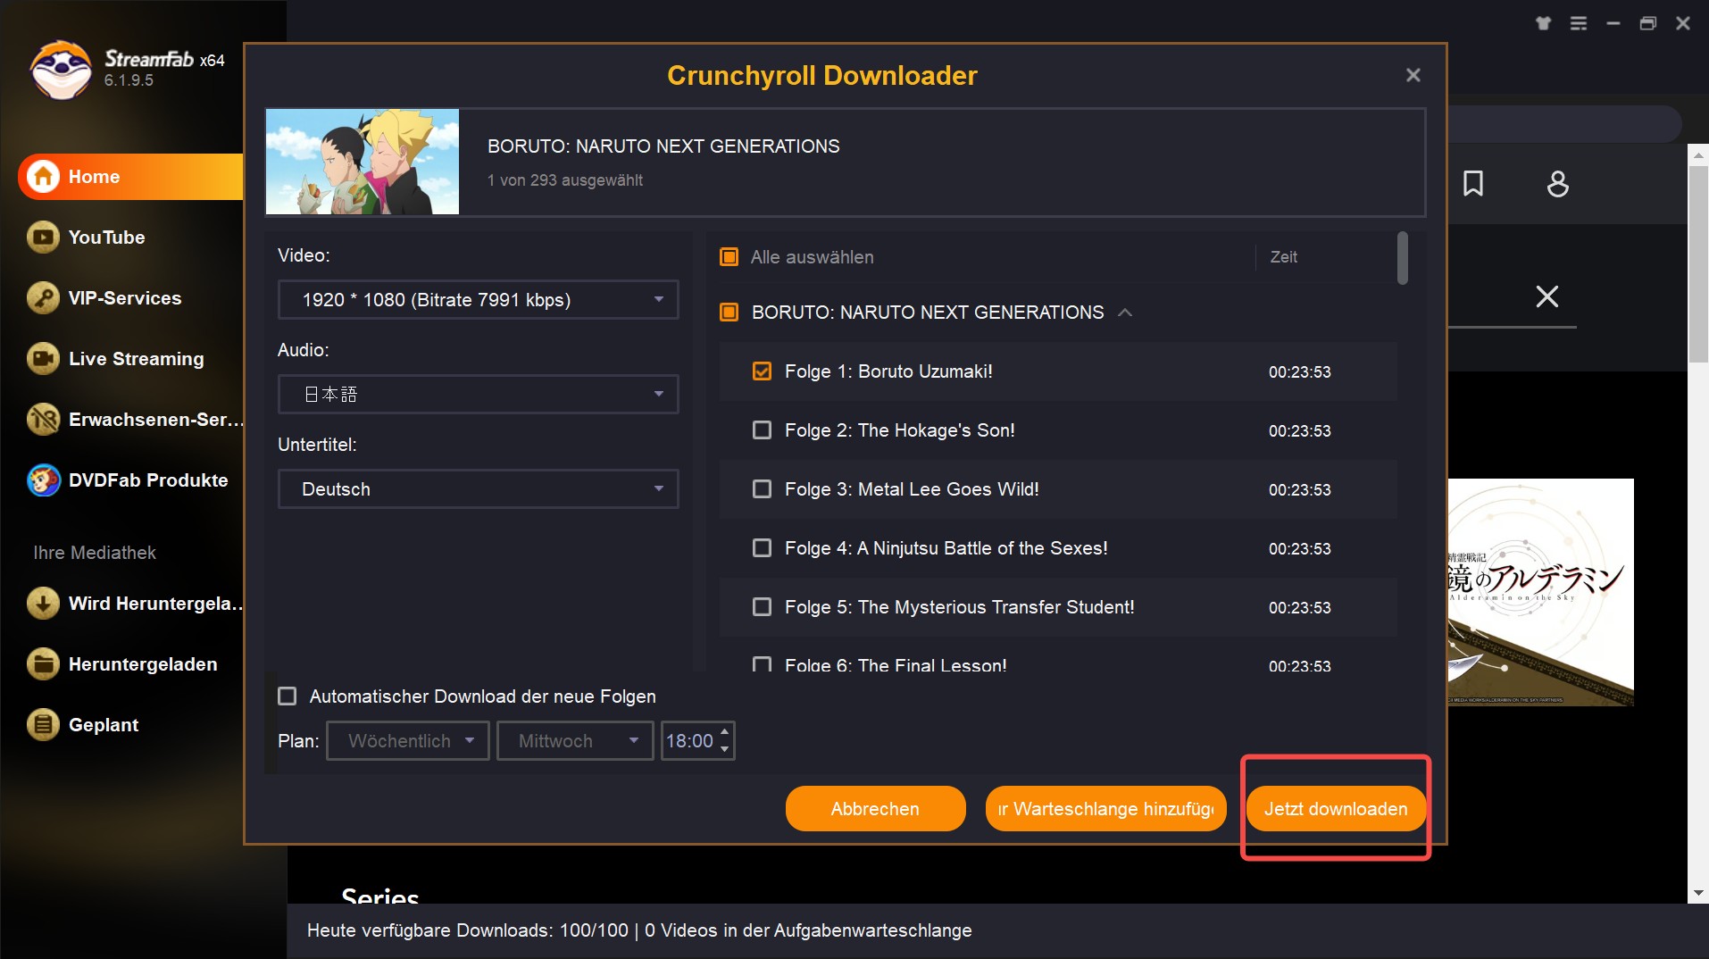The image size is (1709, 959).
Task: Open the Untertitel Deutsch dropdown
Action: pos(479,489)
